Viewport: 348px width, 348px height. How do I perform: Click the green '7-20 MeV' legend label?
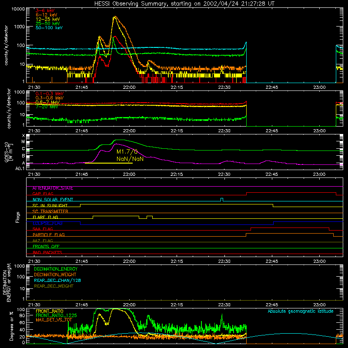click(47, 107)
